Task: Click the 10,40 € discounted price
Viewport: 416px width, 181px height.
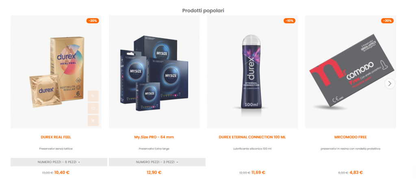Action: 62,172
